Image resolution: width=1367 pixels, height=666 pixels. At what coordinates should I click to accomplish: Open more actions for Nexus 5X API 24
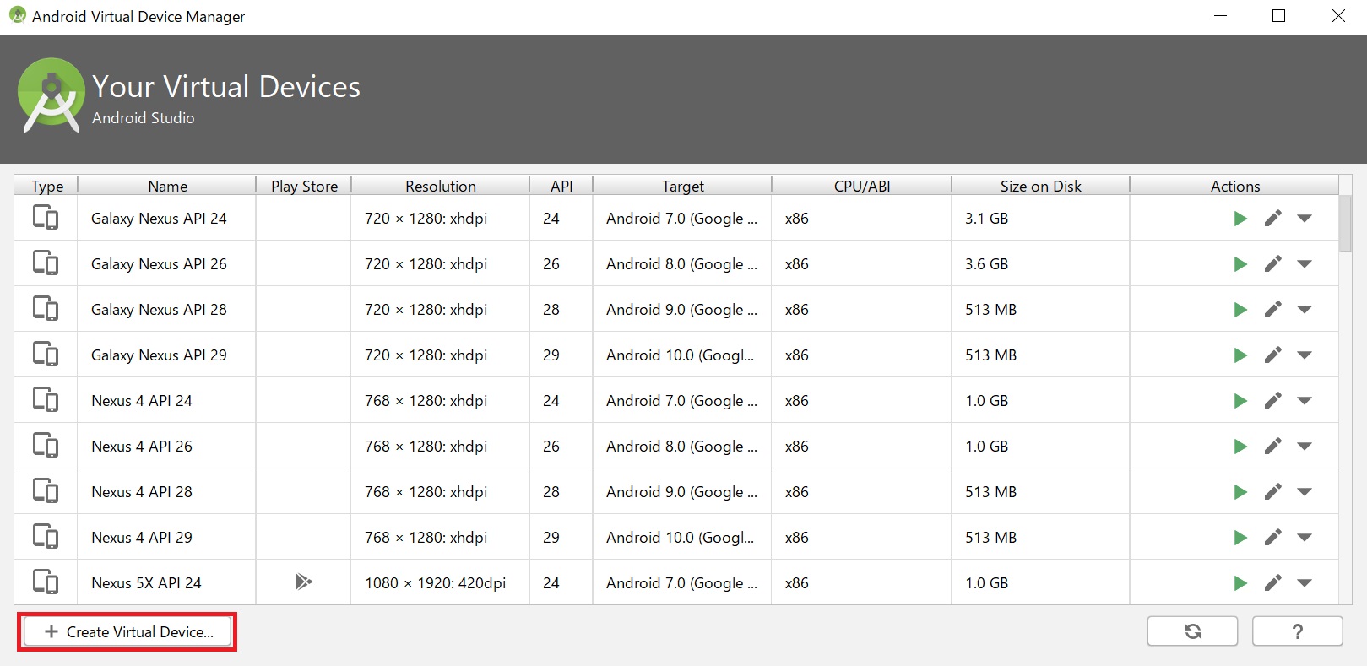1305,583
